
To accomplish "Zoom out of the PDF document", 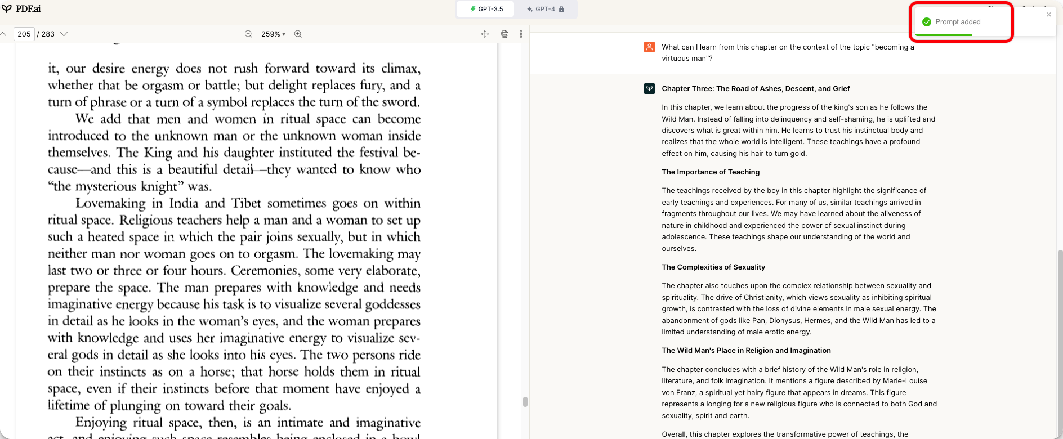I will 248,34.
